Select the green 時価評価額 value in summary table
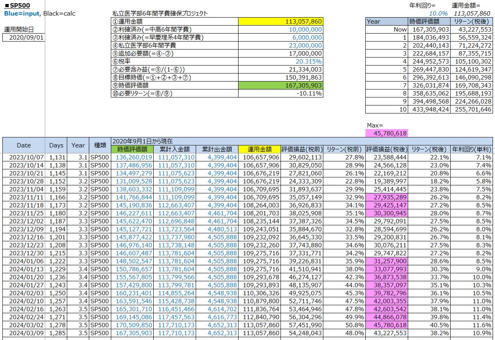Image resolution: width=495 pixels, height=340 pixels. (280, 85)
